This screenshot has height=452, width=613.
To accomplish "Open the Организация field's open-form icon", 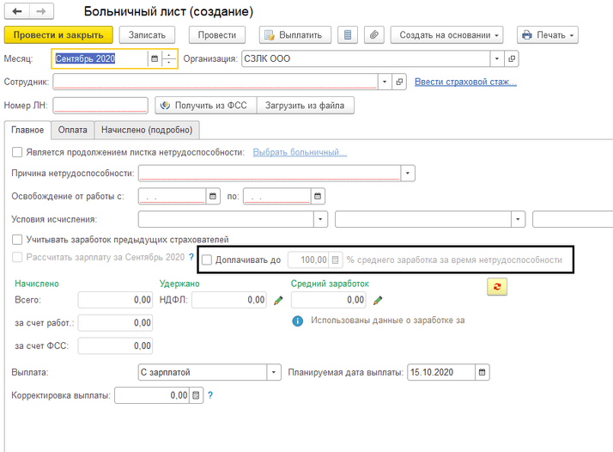I will click(512, 59).
